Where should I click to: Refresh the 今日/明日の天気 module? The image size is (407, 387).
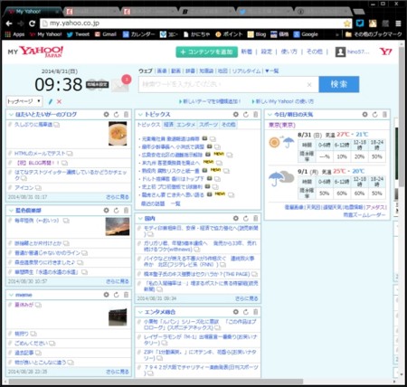pyautogui.click(x=374, y=115)
